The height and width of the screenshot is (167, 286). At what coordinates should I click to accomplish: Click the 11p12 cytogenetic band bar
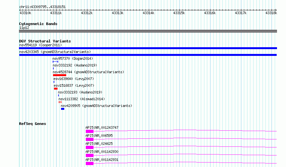tap(148, 31)
